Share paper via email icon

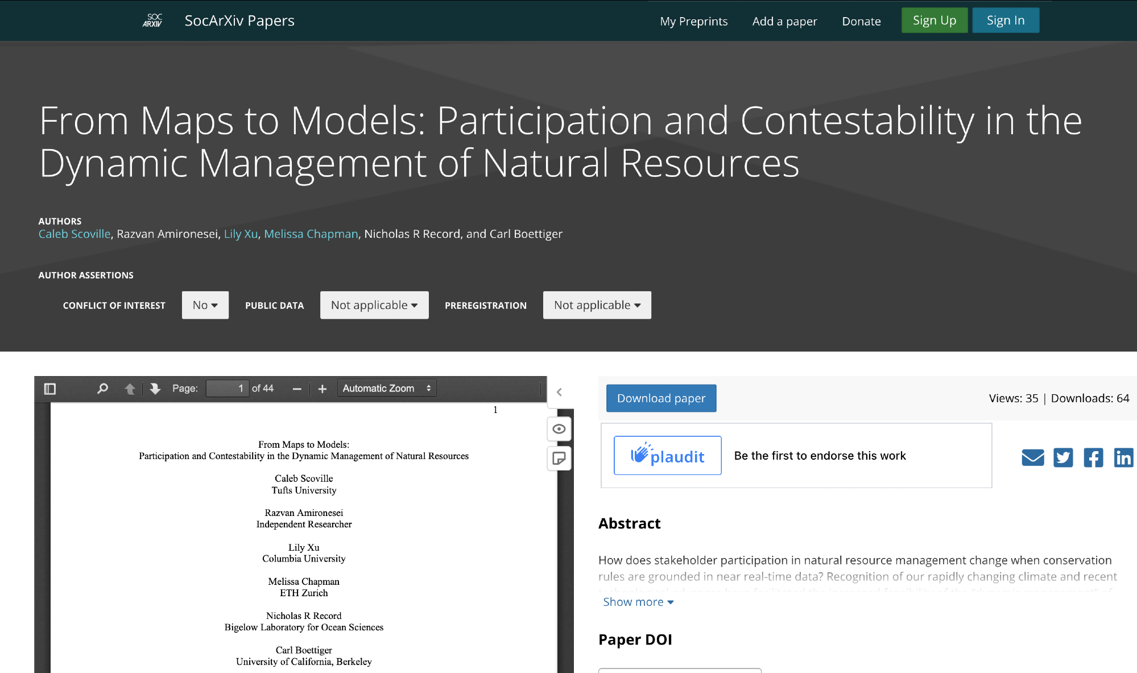point(1032,457)
